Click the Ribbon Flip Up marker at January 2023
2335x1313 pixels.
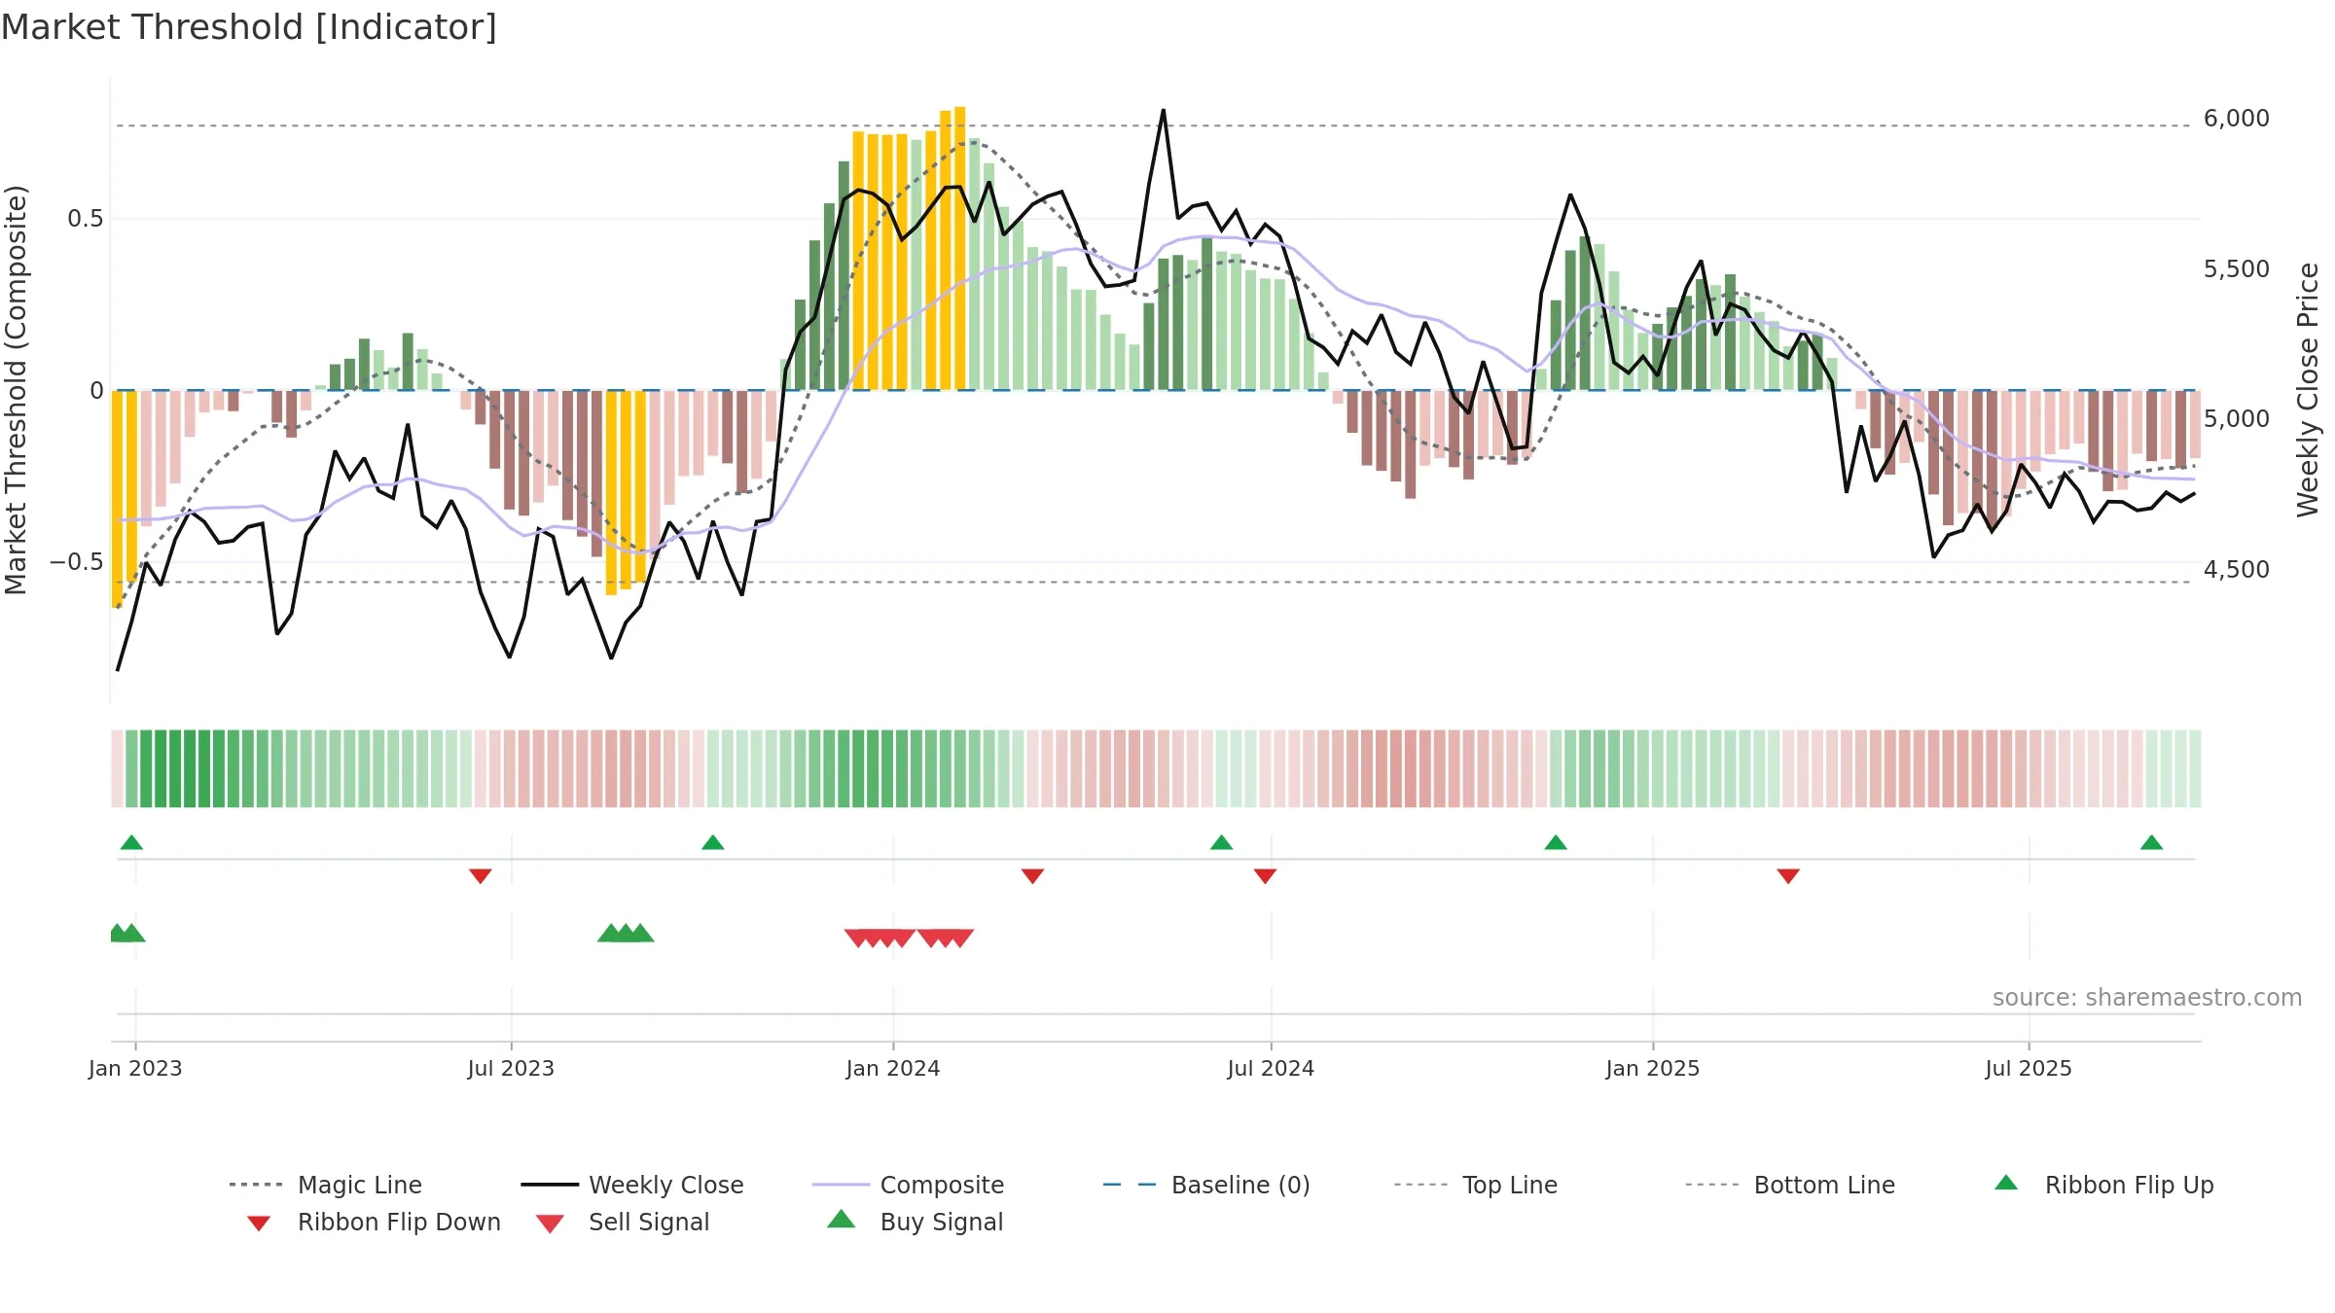point(131,842)
